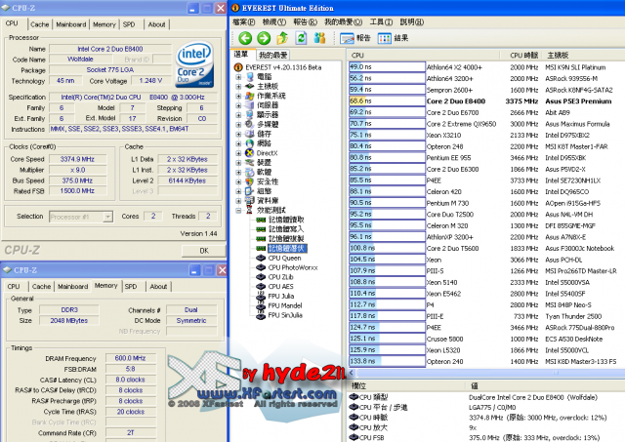
Task: Select the 記憶體讀取 memory read benchmark
Action: point(286,220)
